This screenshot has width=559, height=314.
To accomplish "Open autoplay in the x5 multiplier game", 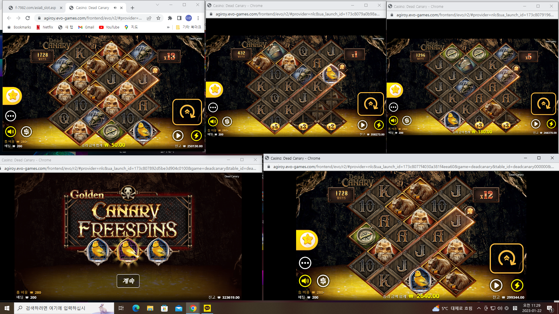I will point(536,124).
